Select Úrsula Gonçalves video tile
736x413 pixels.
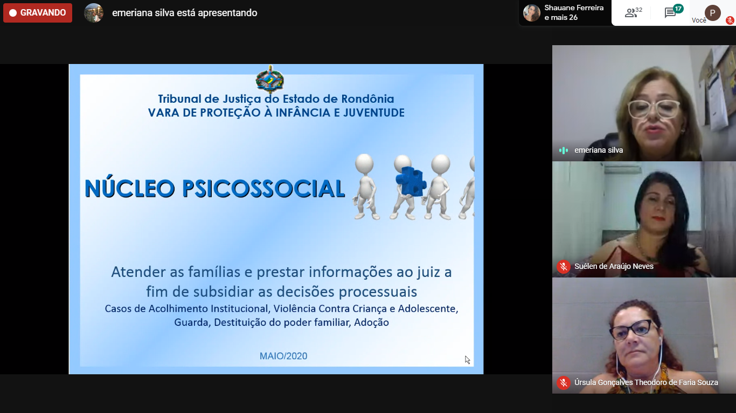(644, 336)
